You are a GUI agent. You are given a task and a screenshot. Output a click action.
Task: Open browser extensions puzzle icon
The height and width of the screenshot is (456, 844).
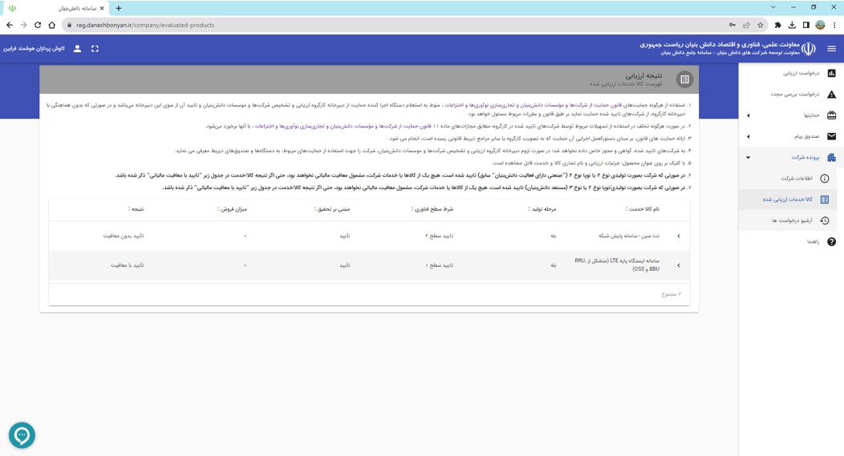click(x=777, y=25)
